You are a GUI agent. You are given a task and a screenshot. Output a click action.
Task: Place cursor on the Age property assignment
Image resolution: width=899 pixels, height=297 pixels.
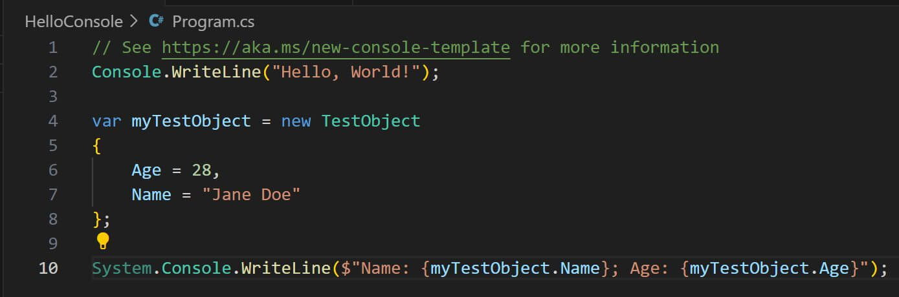click(146, 170)
